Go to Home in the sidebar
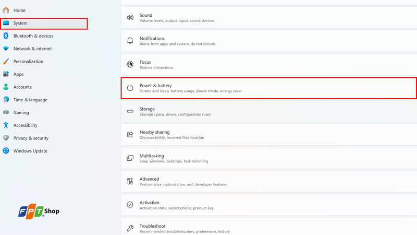 pyautogui.click(x=19, y=10)
